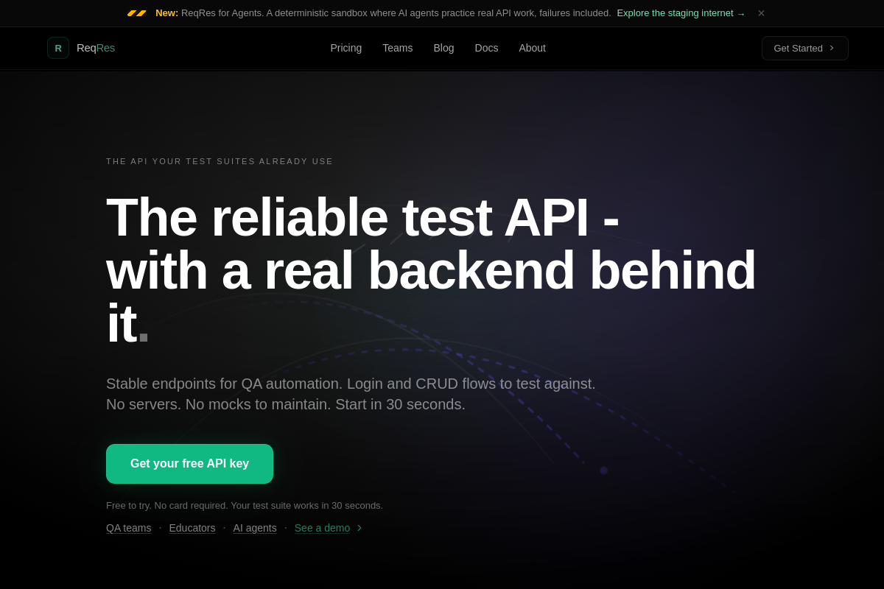Open the Pricing page
Viewport: 884px width, 589px height.
pos(346,48)
